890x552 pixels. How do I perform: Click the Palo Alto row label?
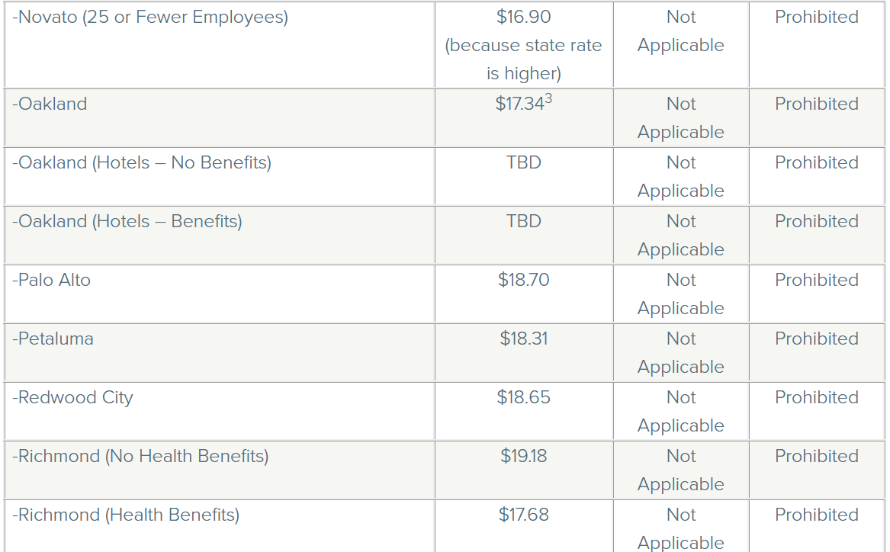coord(52,281)
